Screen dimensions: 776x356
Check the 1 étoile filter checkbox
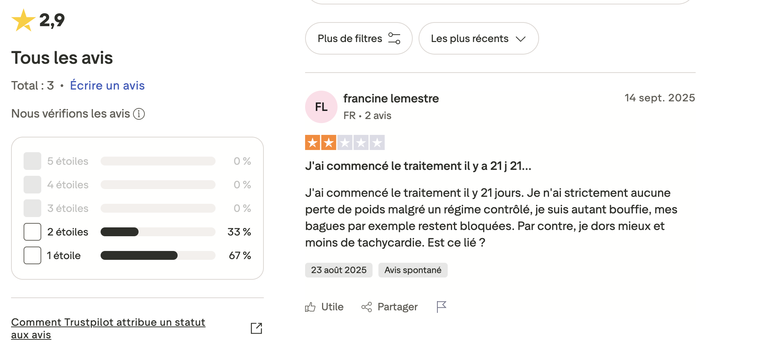tap(32, 255)
